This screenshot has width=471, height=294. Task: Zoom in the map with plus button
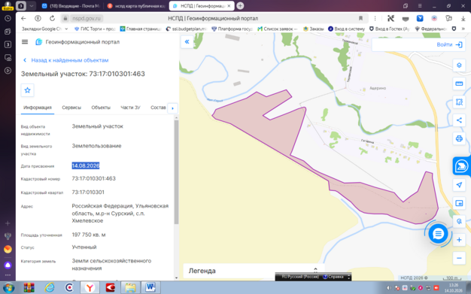point(459,240)
